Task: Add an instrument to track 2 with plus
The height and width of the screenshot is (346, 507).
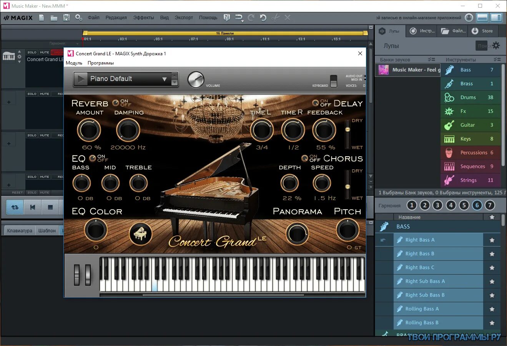Action: pos(9,102)
